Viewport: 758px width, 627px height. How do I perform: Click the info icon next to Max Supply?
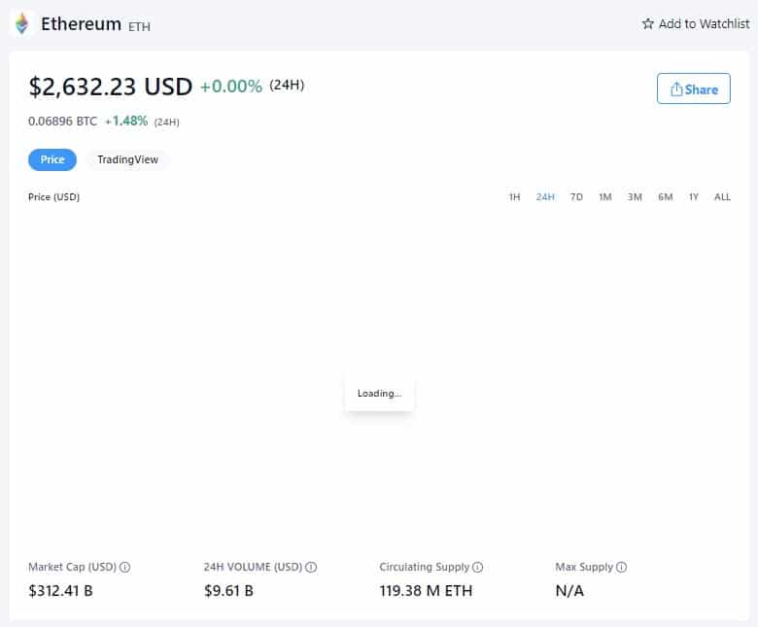(x=622, y=567)
